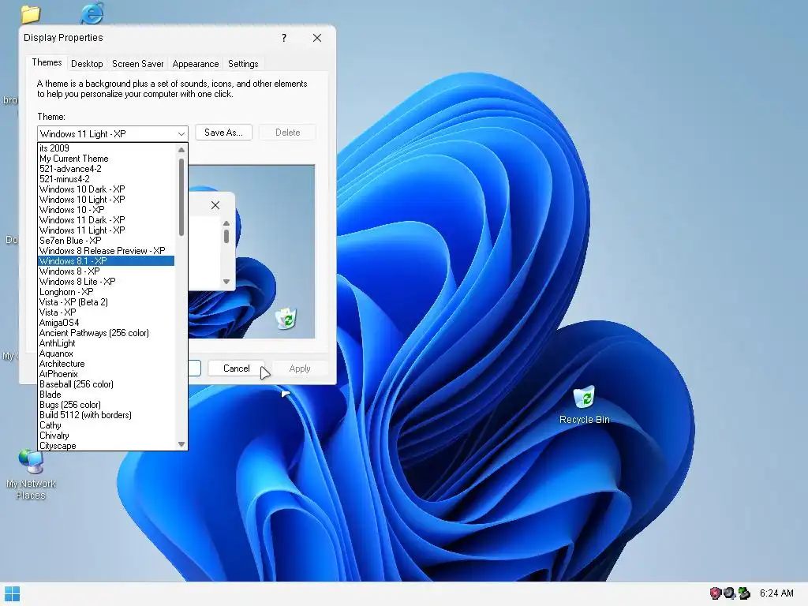Select the 'Windows 8 - XP' theme
The height and width of the screenshot is (606, 808).
[x=107, y=271]
